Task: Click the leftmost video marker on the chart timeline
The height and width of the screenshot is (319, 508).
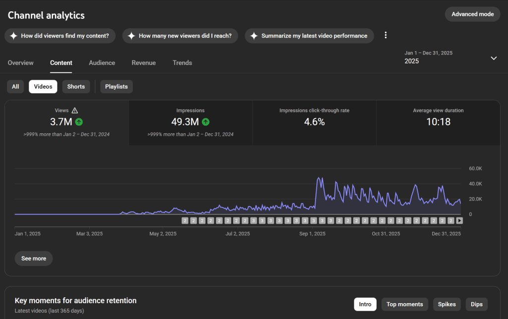Action: click(x=185, y=220)
